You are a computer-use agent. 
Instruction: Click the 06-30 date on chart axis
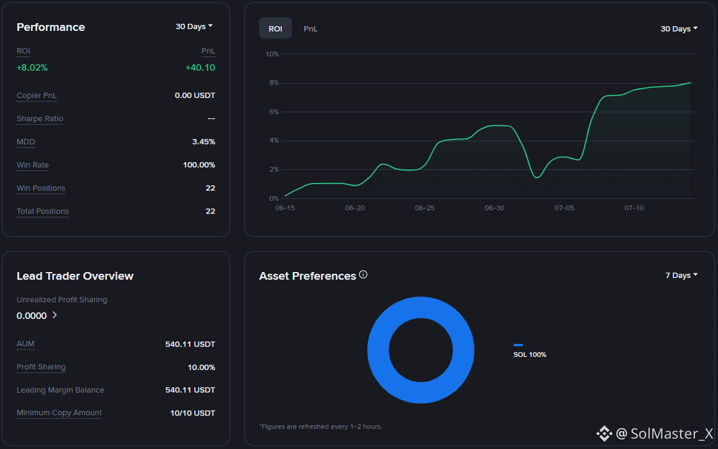(x=495, y=208)
